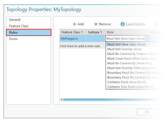
Task: Select Contains One Point option
Action: 130,87
